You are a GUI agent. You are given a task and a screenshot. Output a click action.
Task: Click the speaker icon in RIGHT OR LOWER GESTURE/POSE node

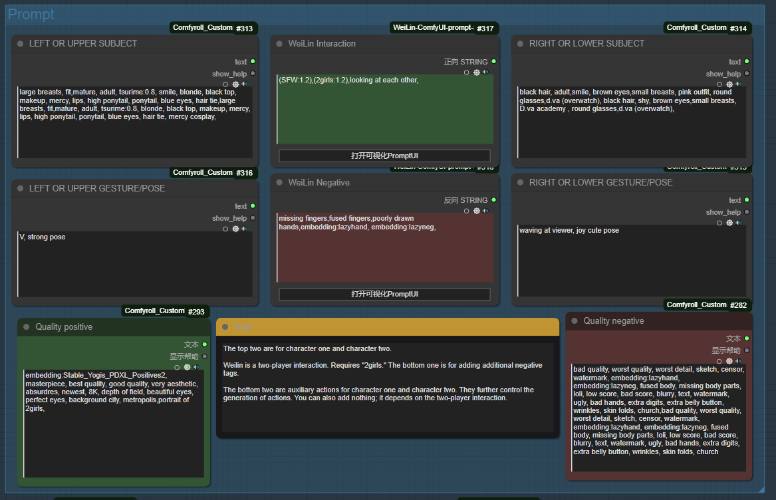pos(738,223)
